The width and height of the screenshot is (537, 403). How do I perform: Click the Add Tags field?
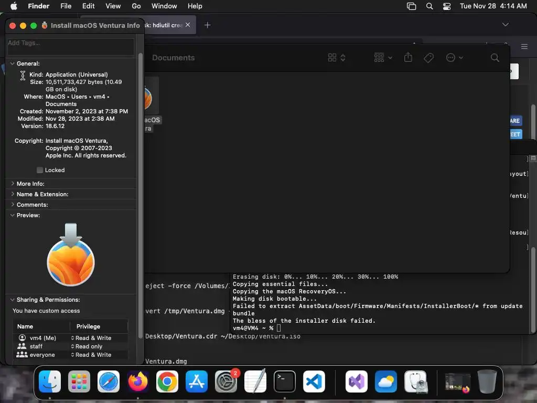tap(71, 47)
